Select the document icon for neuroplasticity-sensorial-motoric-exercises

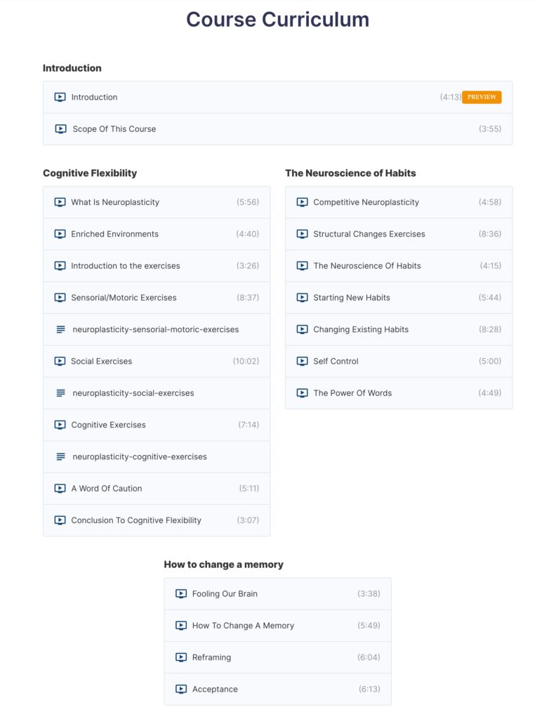(60, 329)
